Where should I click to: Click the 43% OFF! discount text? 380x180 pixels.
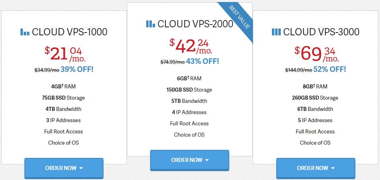(202, 61)
